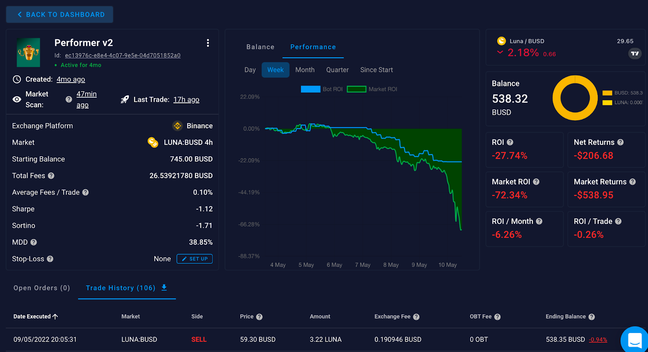
Task: Click the rocket icon beside Last Trade
Action: pos(125,100)
